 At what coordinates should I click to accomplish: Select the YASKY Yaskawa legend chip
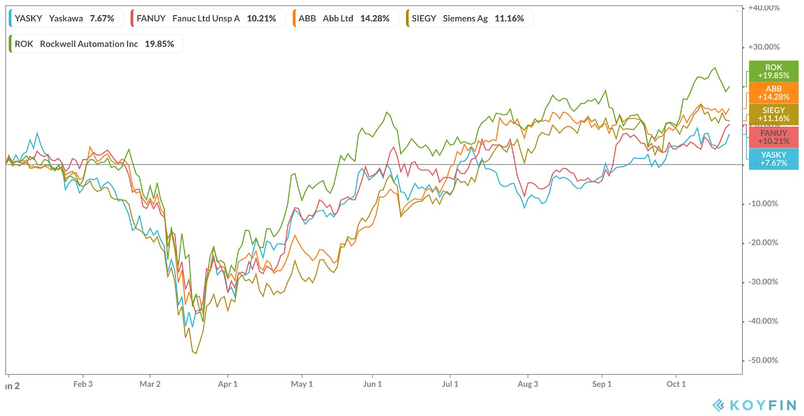(66, 18)
